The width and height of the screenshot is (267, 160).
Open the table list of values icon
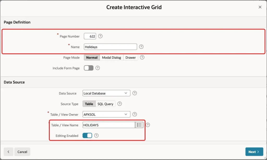pyautogui.click(x=139, y=125)
